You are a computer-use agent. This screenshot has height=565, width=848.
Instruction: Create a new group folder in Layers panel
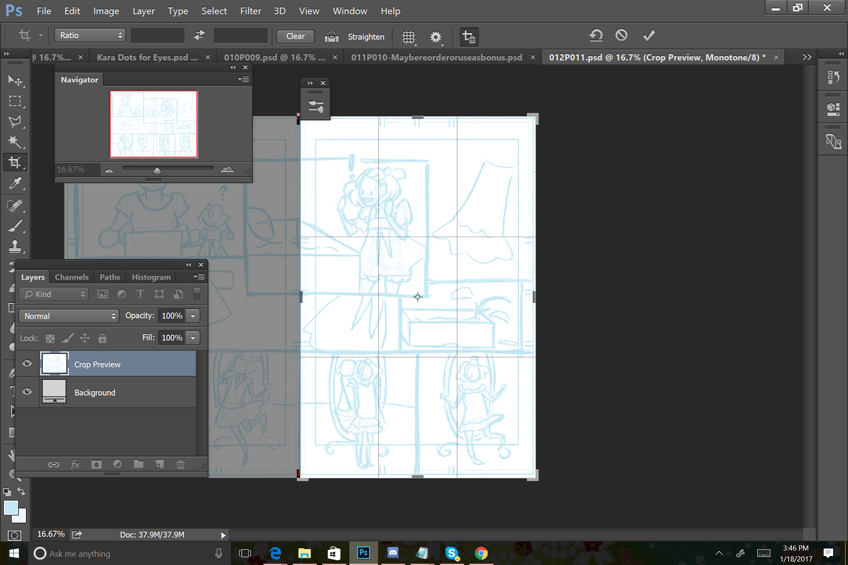coord(138,464)
